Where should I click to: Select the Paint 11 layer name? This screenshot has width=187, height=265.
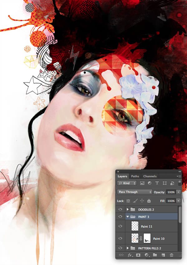(146, 226)
